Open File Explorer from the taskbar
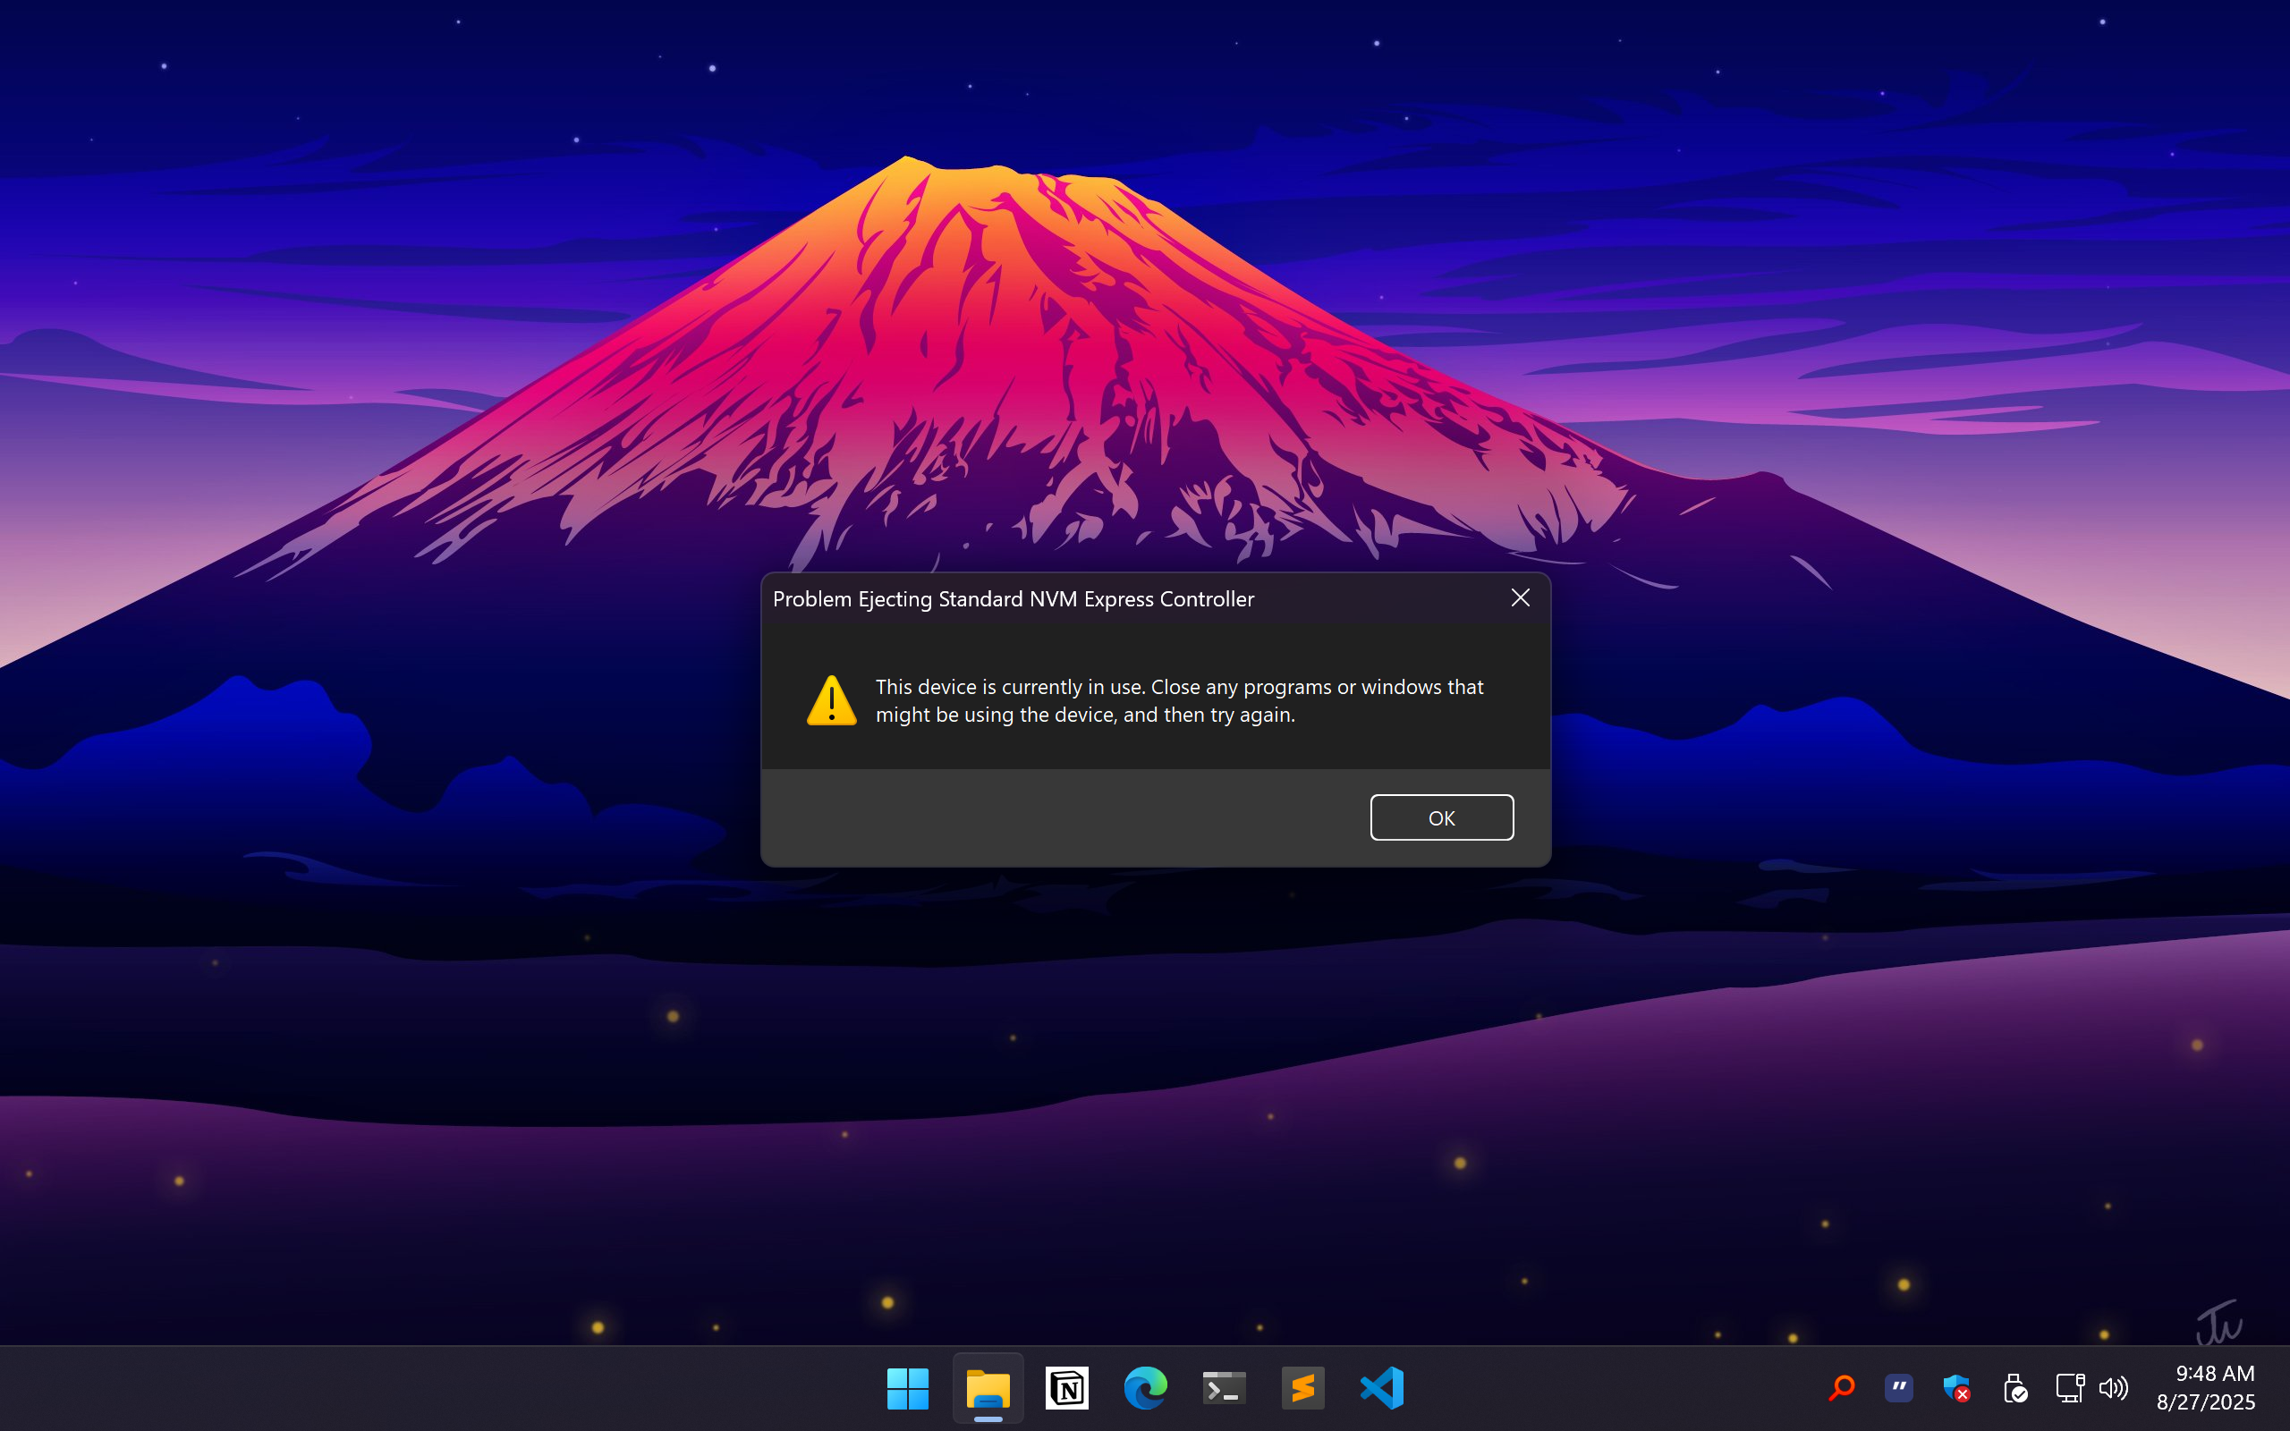This screenshot has width=2290, height=1431. [987, 1388]
